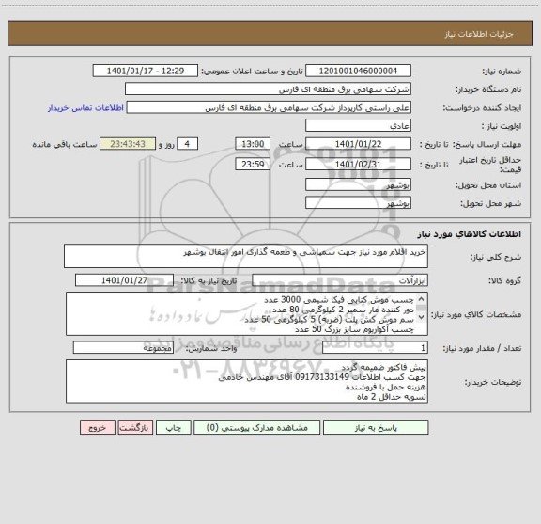Click the شرح کلی نیاز text area
Viewport: 541px width, 524px height.
(x=246, y=256)
